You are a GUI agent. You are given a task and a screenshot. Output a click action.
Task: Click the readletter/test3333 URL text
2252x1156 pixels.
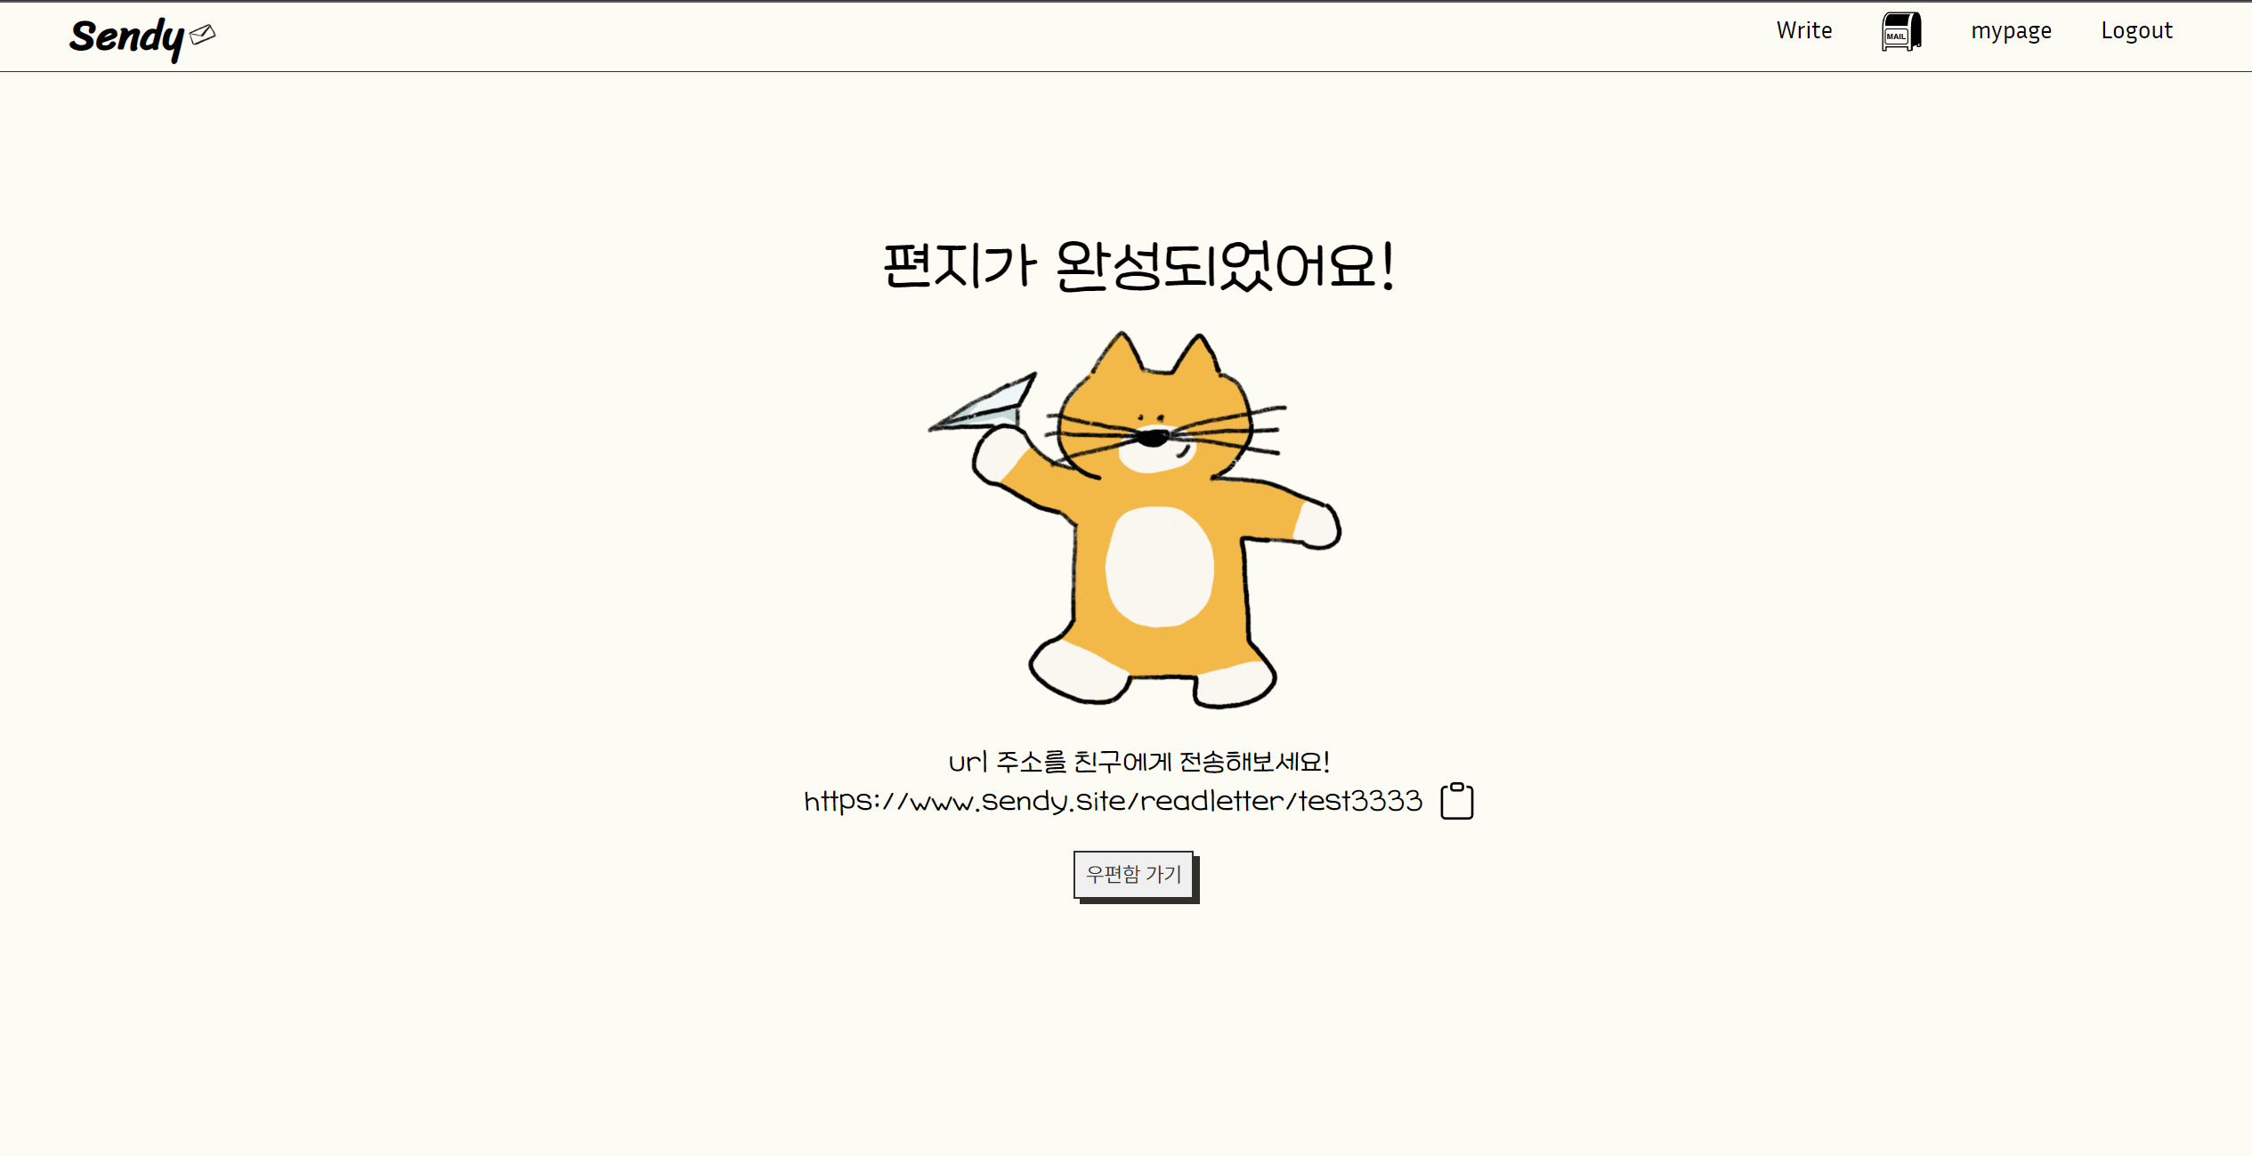click(x=1113, y=801)
